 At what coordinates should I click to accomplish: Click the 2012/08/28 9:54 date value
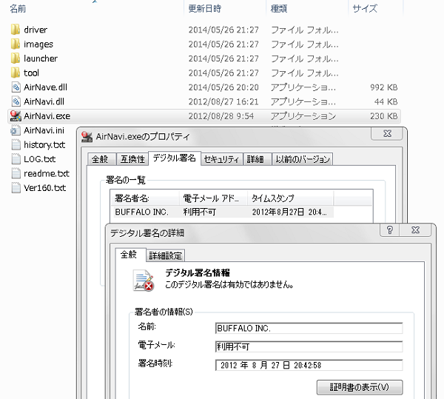221,116
